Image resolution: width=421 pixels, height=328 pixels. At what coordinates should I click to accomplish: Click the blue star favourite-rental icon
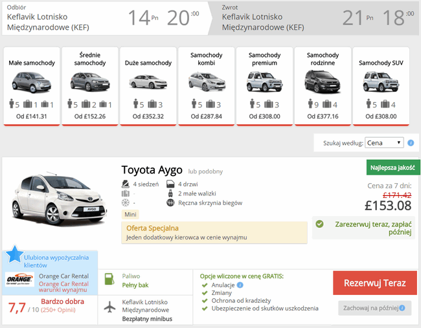(14, 254)
